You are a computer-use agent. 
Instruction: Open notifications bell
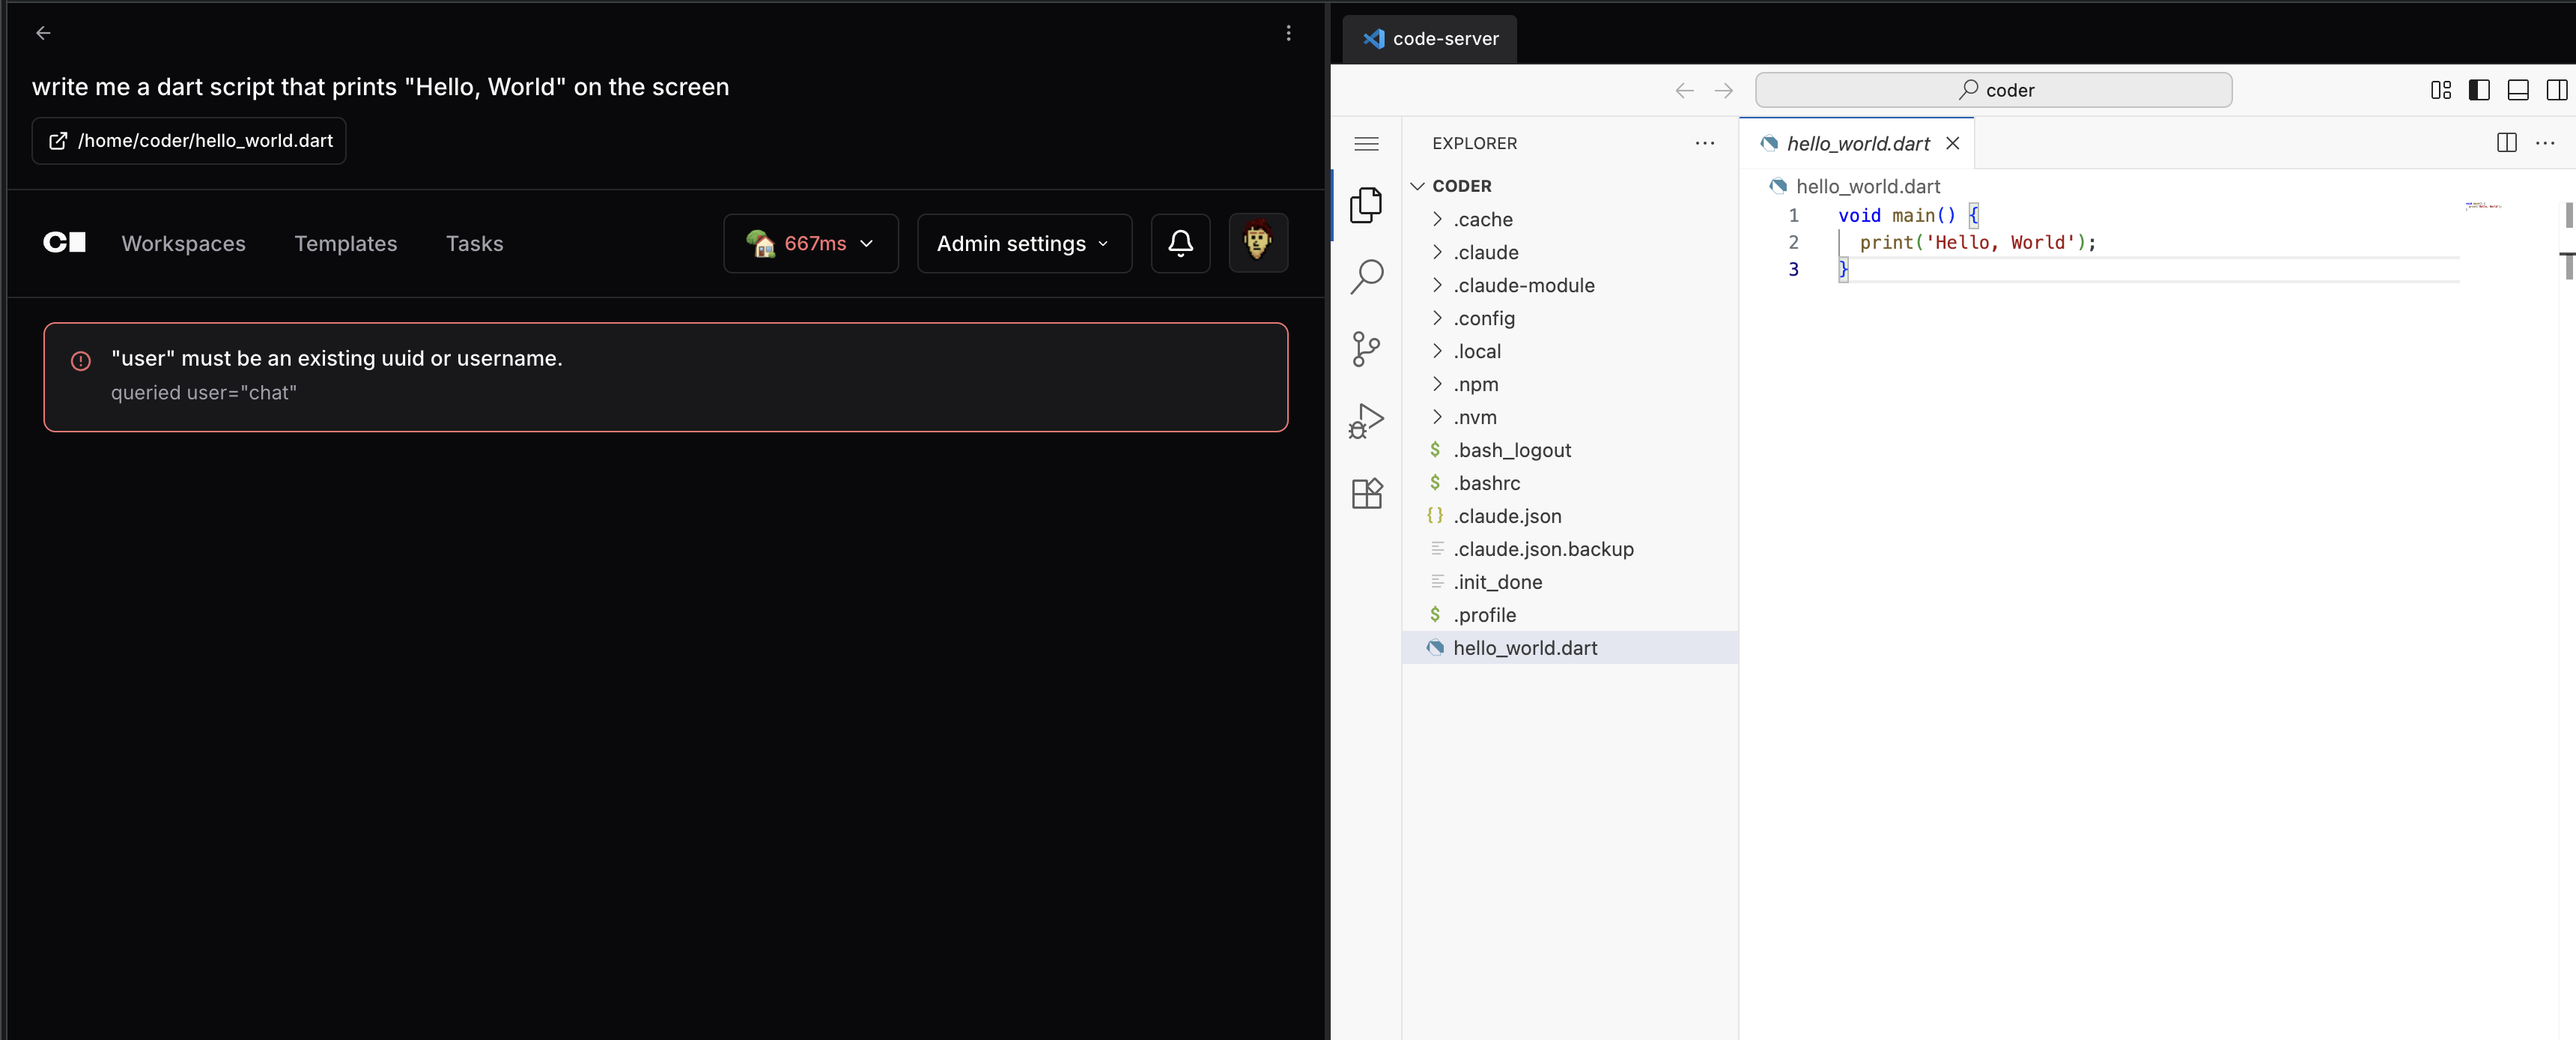click(1180, 244)
